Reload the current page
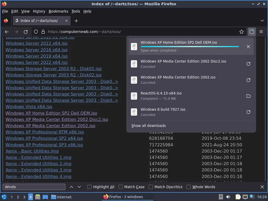This screenshot has height=201, width=268. (x=26, y=32)
